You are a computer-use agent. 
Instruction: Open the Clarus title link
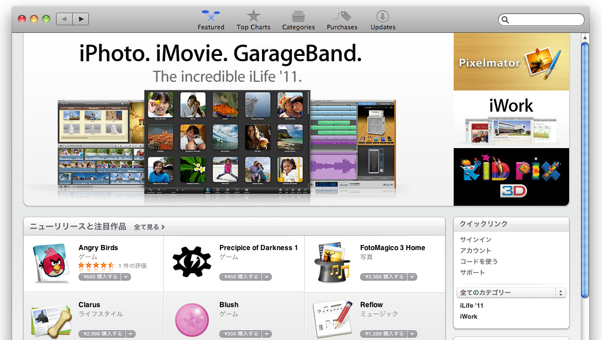pyautogui.click(x=89, y=305)
